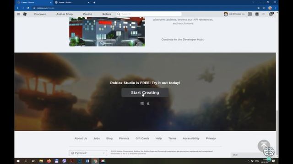
Task: Open the browser three-dot menu
Action: (275, 8)
